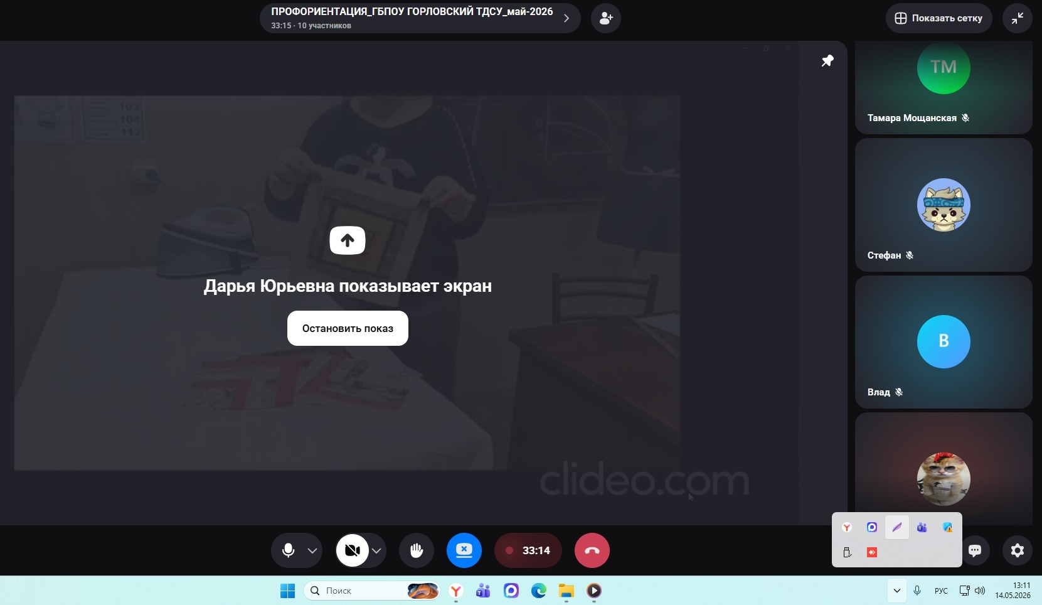
Task: Click the conference title ПРОФОРИЕНТАЦИЯ_ГБПОУ ГОРЛОВСКИЙ ТДСУ
Action: pos(412,11)
